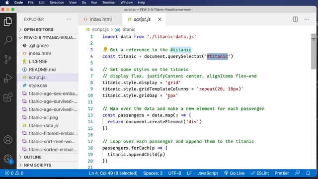Image resolution: width=318 pixels, height=179 pixels.
Task: Open the Go menu
Action: coord(84,2)
